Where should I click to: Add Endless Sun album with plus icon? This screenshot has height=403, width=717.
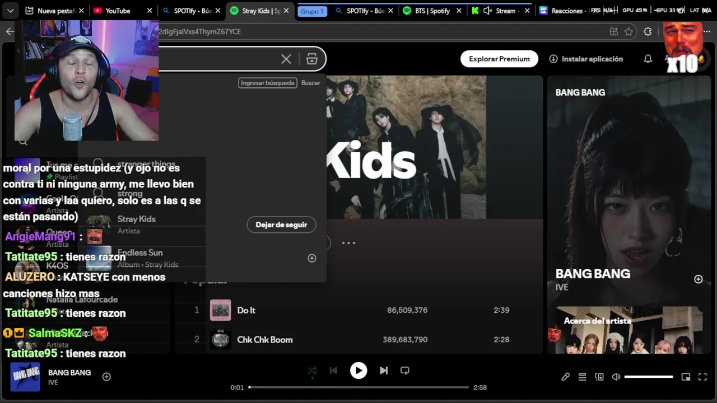pos(312,258)
